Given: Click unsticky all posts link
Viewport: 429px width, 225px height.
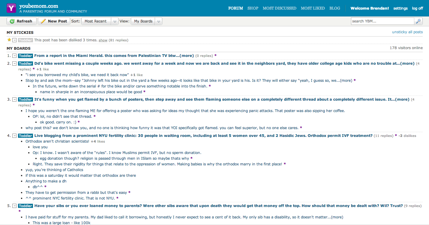Looking at the screenshot, I should click(407, 32).
